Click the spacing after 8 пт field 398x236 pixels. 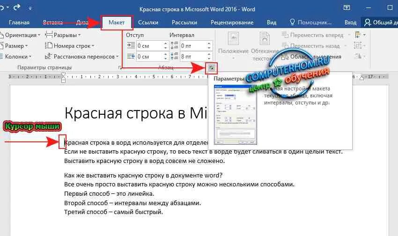pos(193,56)
